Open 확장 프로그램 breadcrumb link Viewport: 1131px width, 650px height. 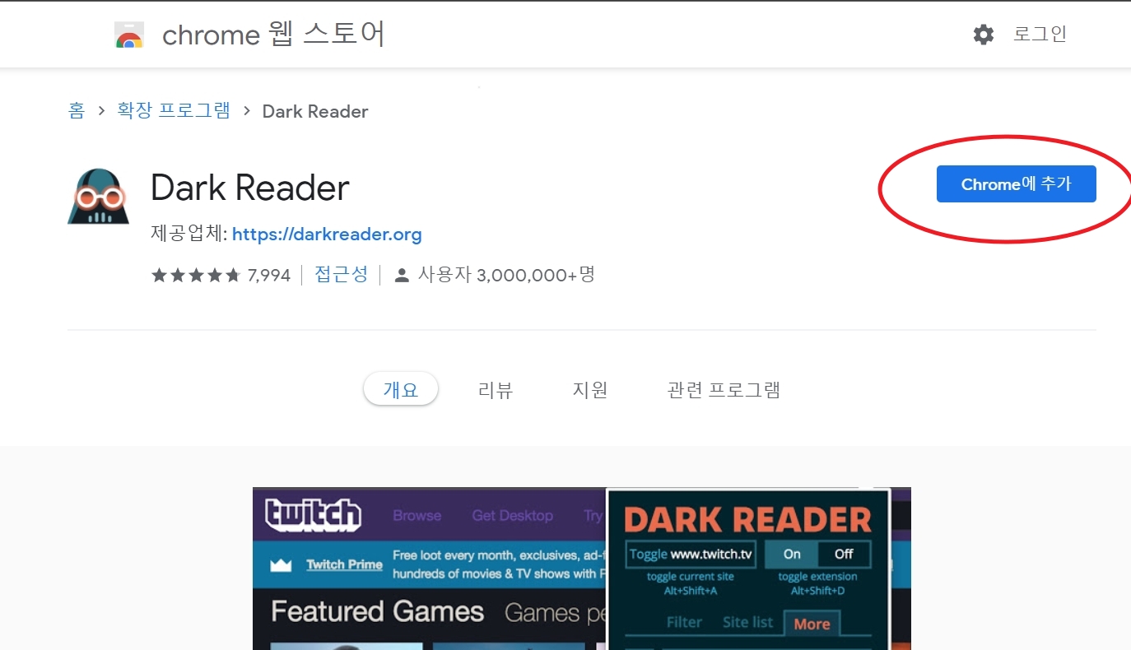click(x=174, y=111)
